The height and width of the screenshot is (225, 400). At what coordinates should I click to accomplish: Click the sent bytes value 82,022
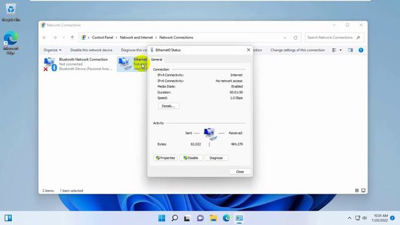click(x=196, y=144)
